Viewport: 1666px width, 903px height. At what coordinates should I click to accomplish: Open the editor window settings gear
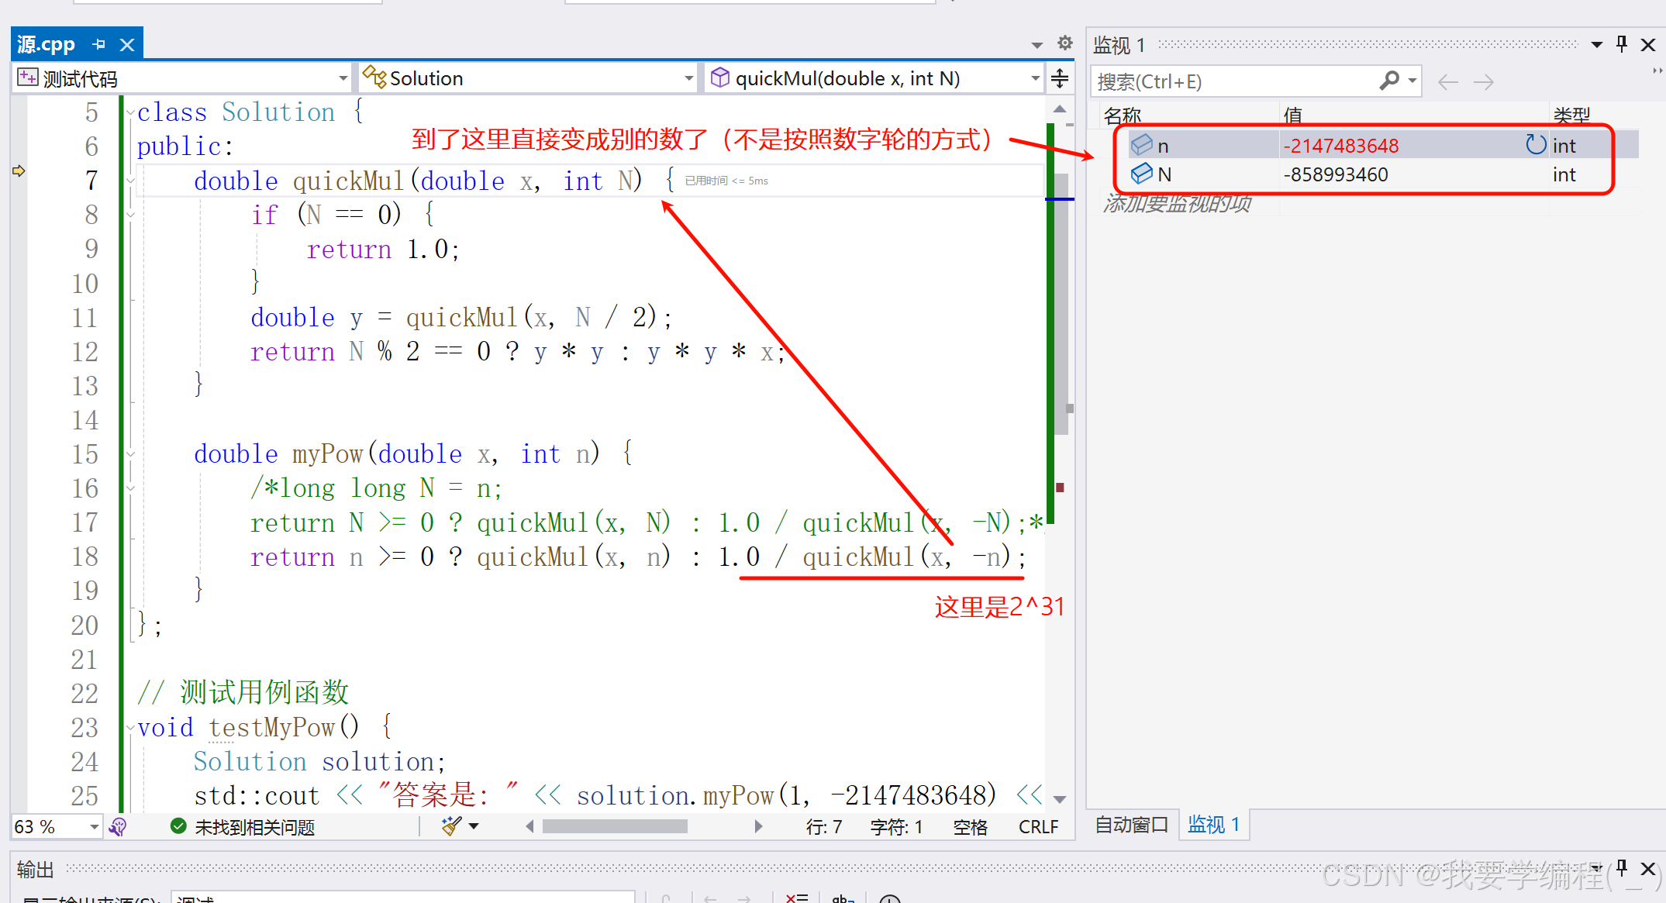1065,43
